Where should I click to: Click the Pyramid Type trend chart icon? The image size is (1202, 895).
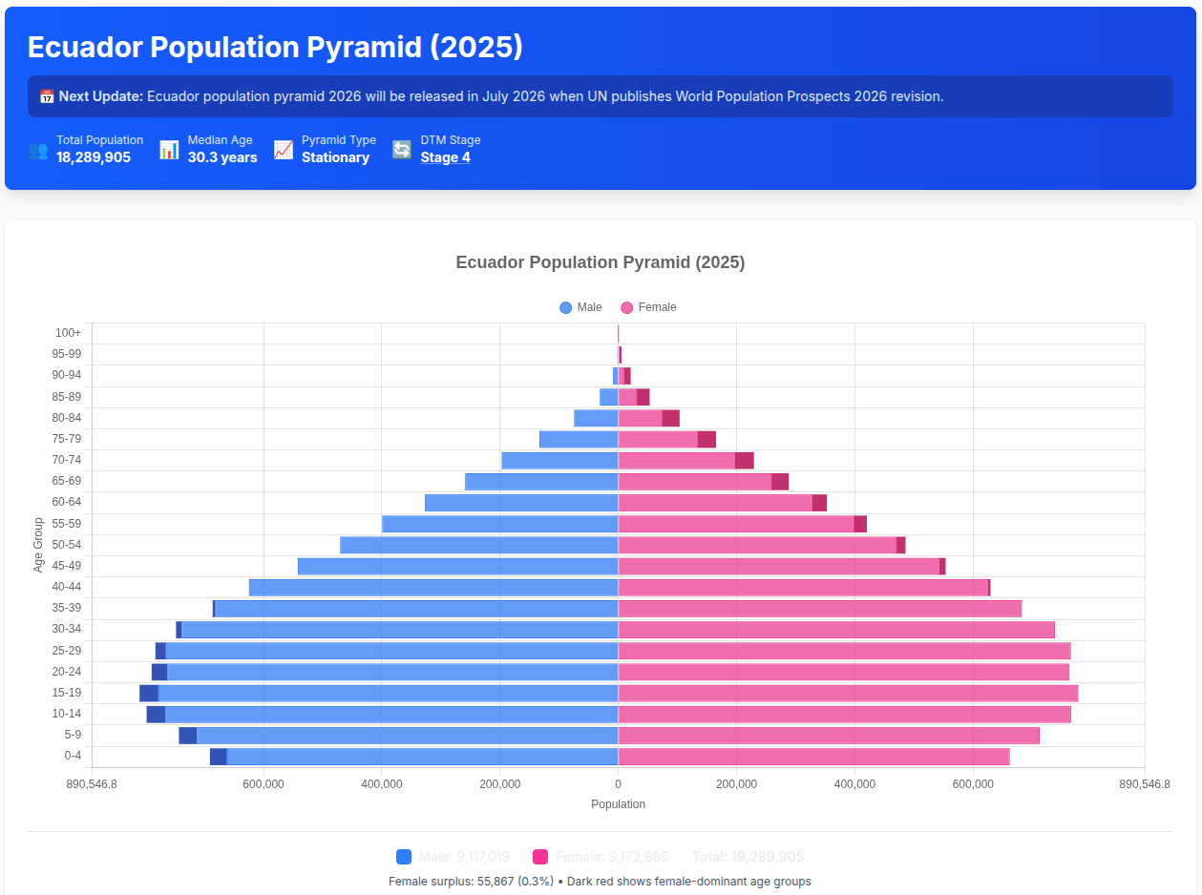coord(283,150)
